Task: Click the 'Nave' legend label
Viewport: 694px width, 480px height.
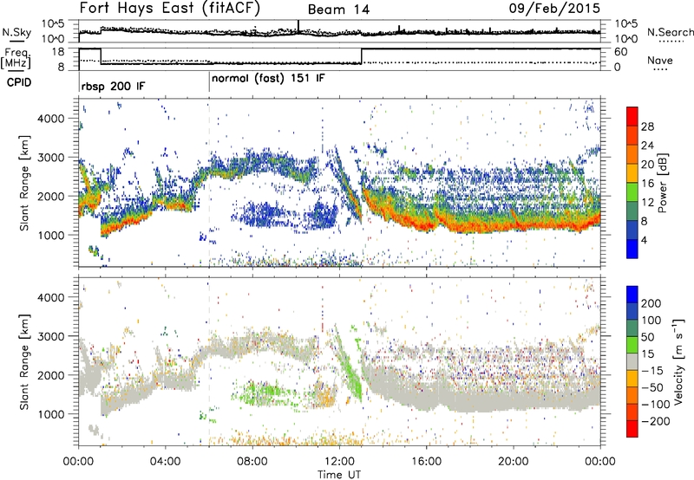Action: pos(660,61)
